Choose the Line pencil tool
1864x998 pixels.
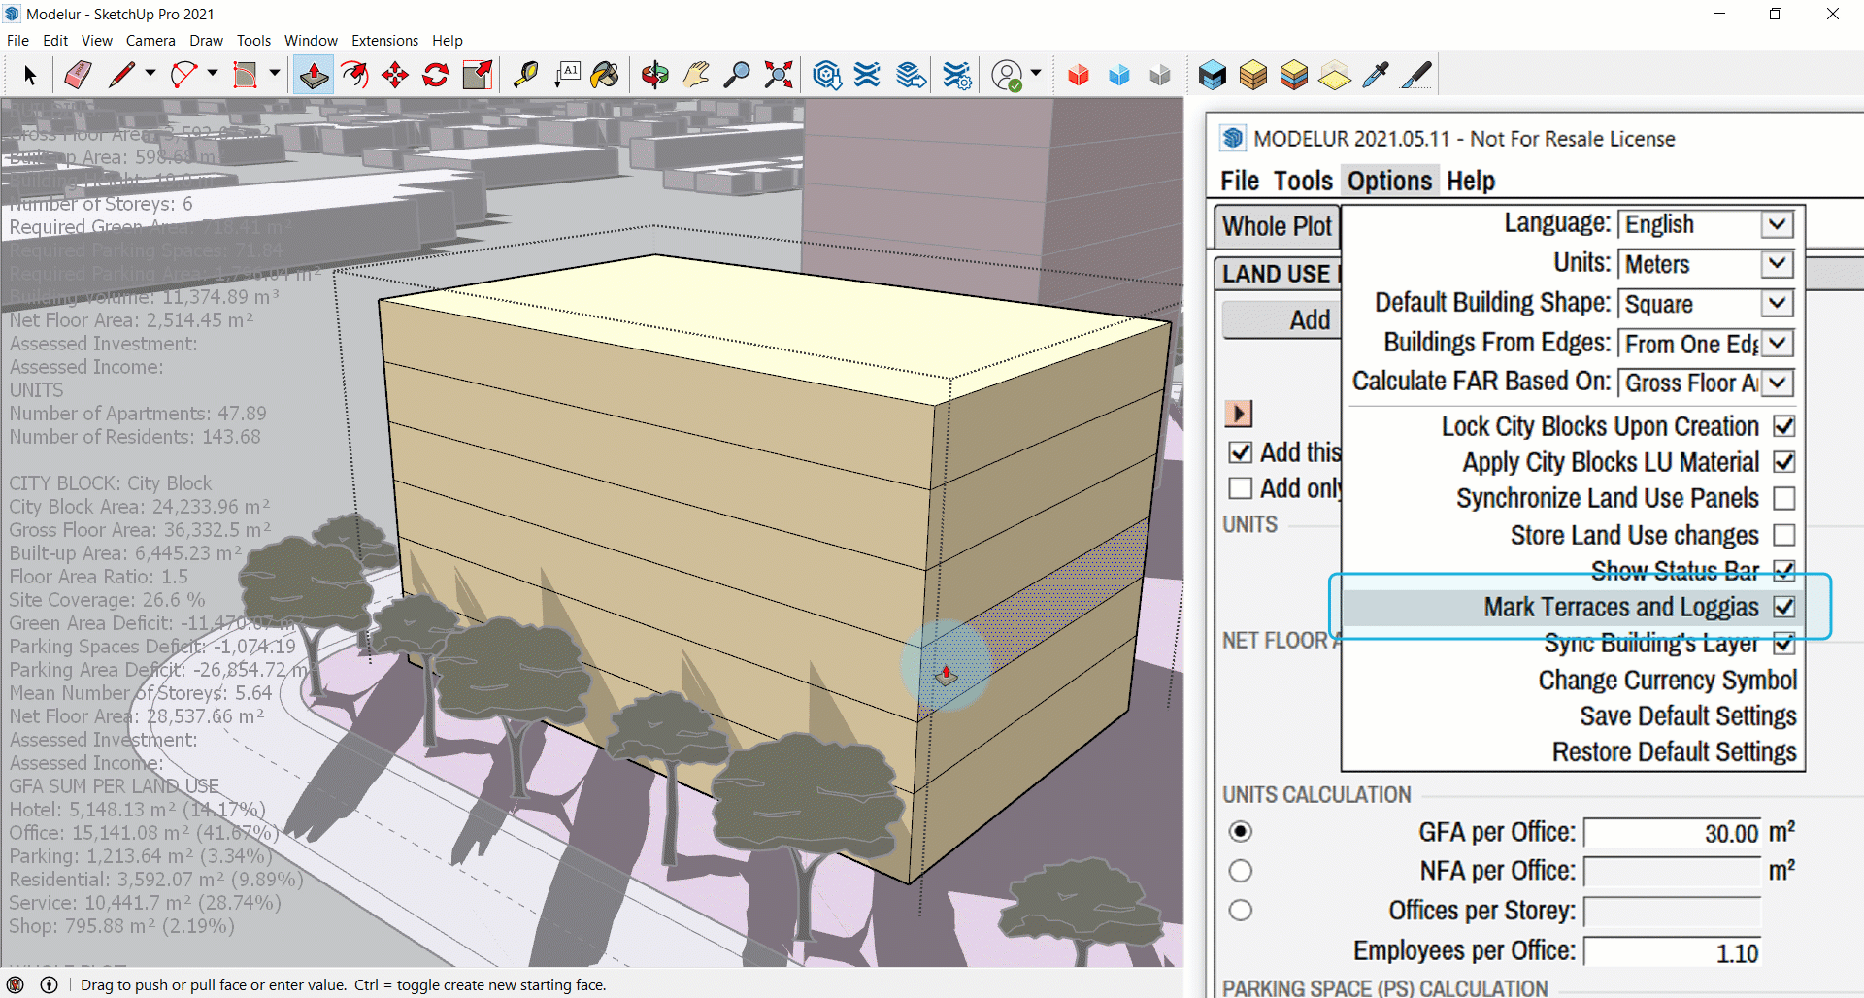(x=121, y=75)
